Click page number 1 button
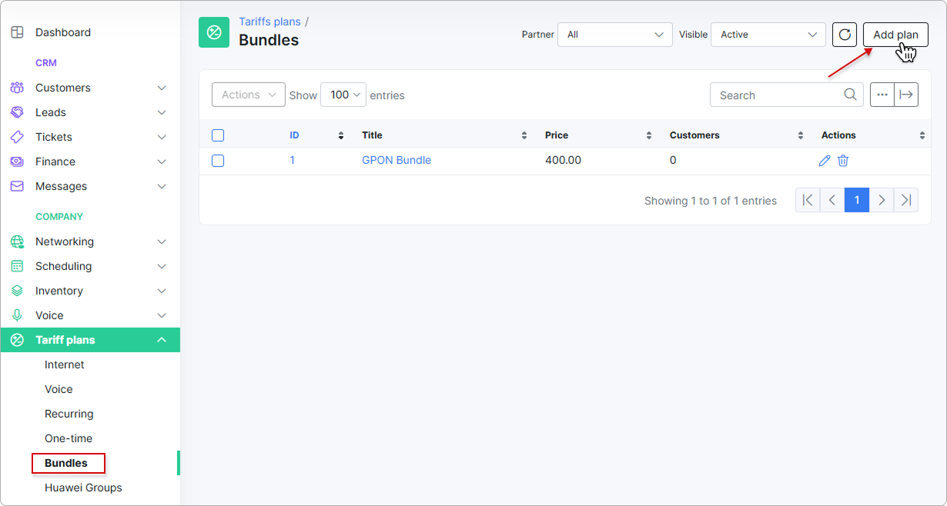This screenshot has width=947, height=506. tap(857, 200)
